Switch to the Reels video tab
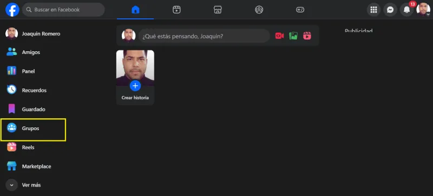This screenshot has width=433, height=196. tap(176, 10)
